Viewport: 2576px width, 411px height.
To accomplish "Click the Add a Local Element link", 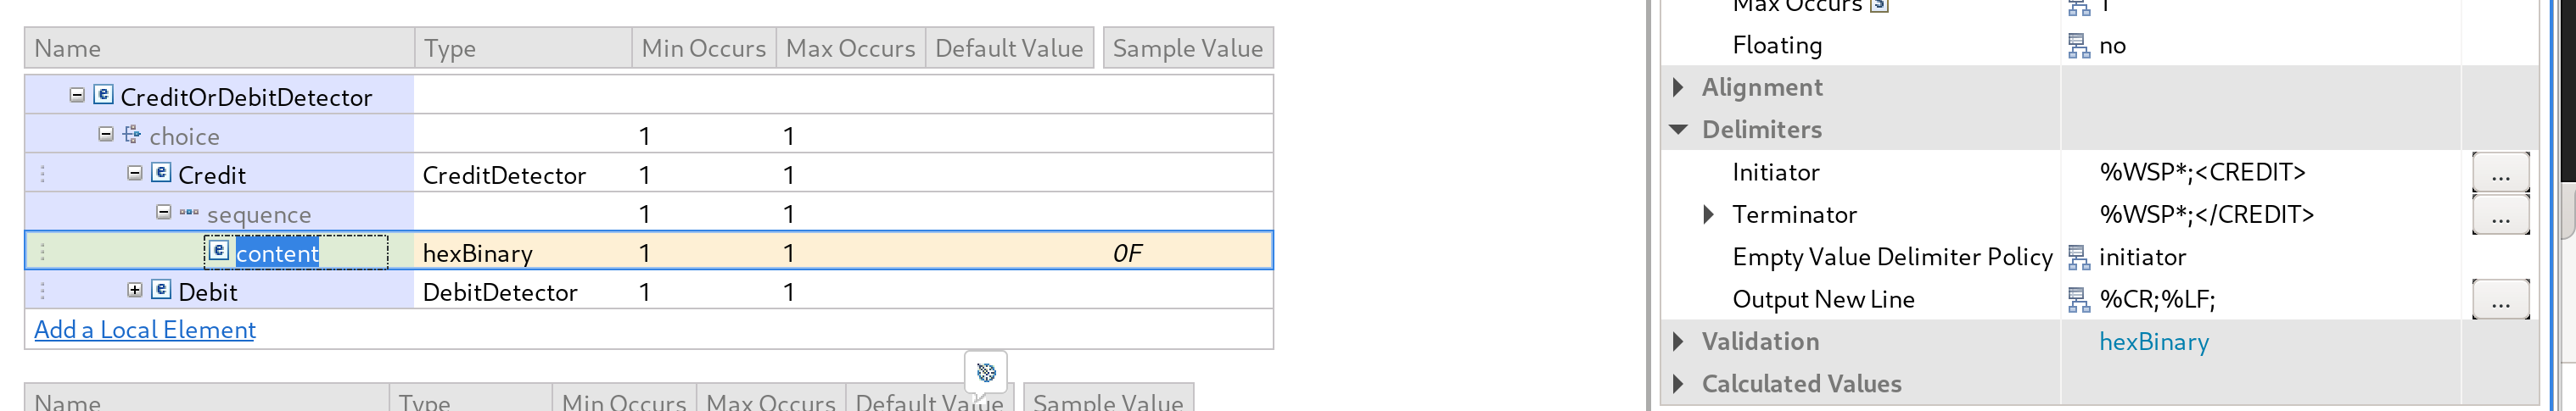I will click(145, 330).
